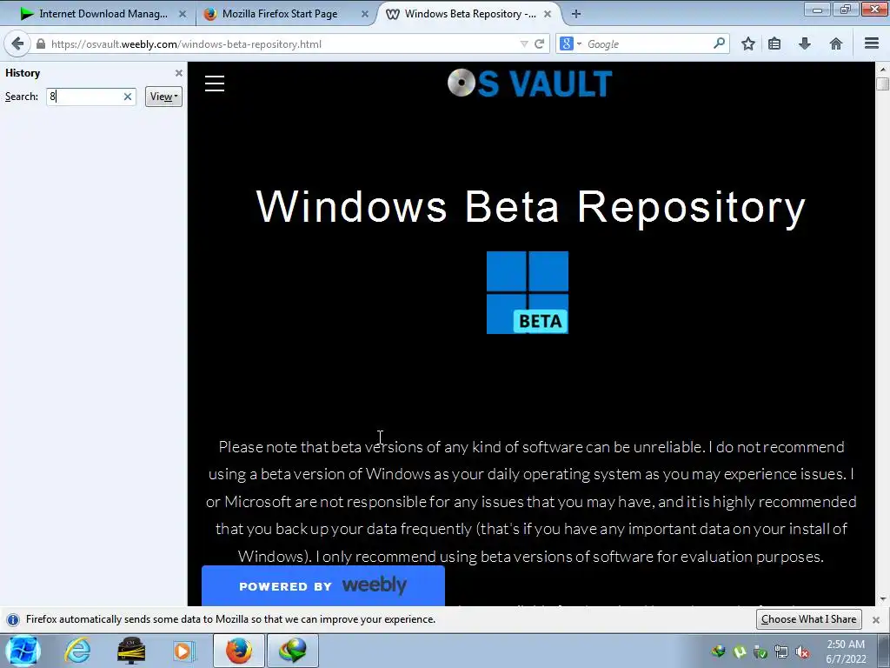Click into the URL address bar
The image size is (890, 668).
284,43
